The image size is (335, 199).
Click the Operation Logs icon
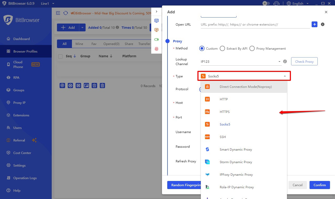click(x=8, y=178)
